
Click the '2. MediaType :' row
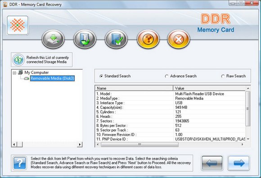click(170, 98)
